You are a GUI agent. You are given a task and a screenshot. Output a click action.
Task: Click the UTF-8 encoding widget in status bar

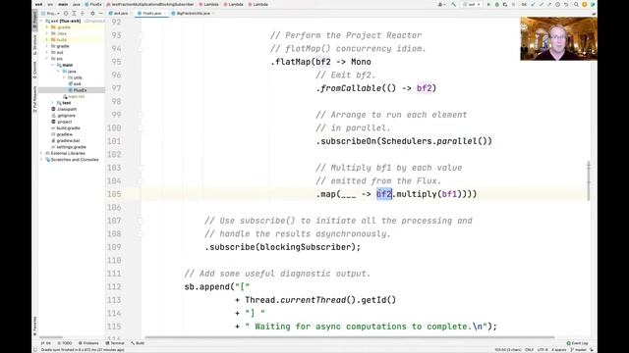click(x=543, y=350)
